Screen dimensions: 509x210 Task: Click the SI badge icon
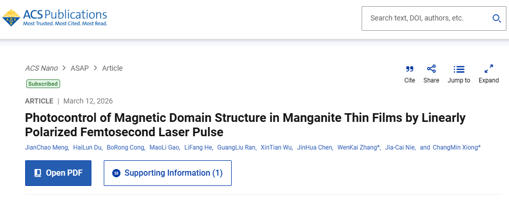(116, 173)
